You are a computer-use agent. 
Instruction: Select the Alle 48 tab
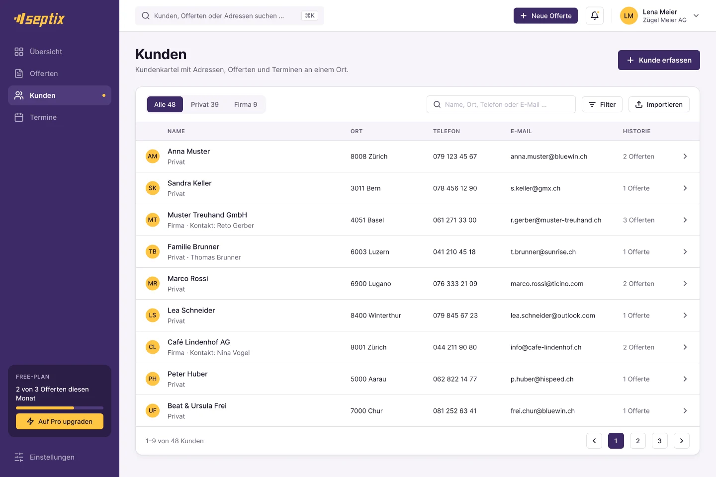[165, 104]
